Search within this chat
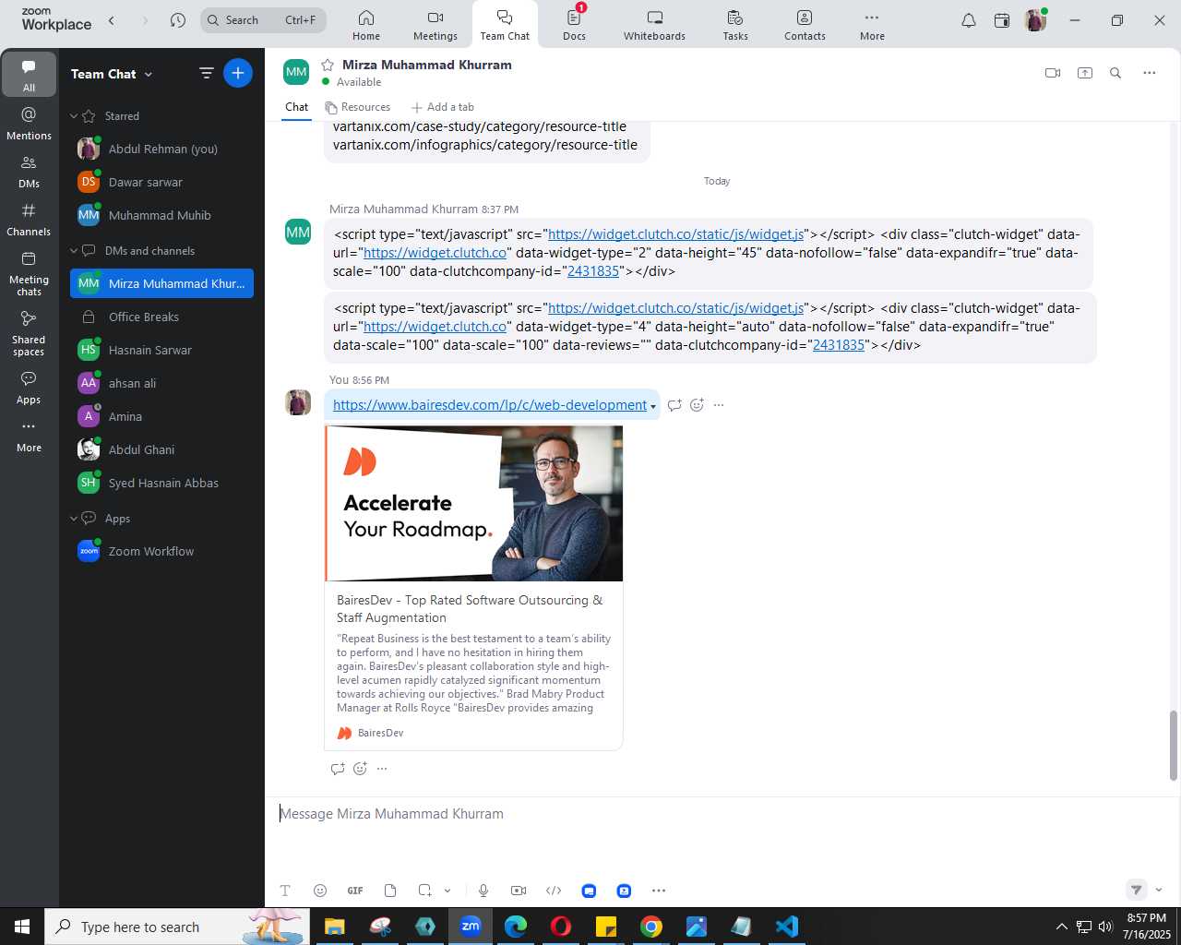 click(x=1115, y=73)
